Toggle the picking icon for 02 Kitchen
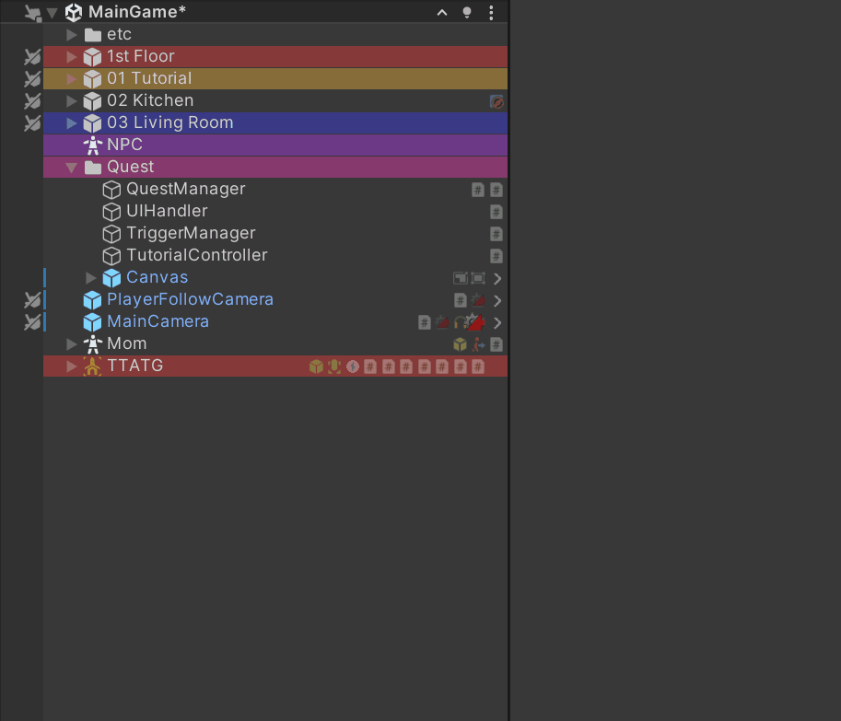Viewport: 841px width, 721px height. click(32, 100)
